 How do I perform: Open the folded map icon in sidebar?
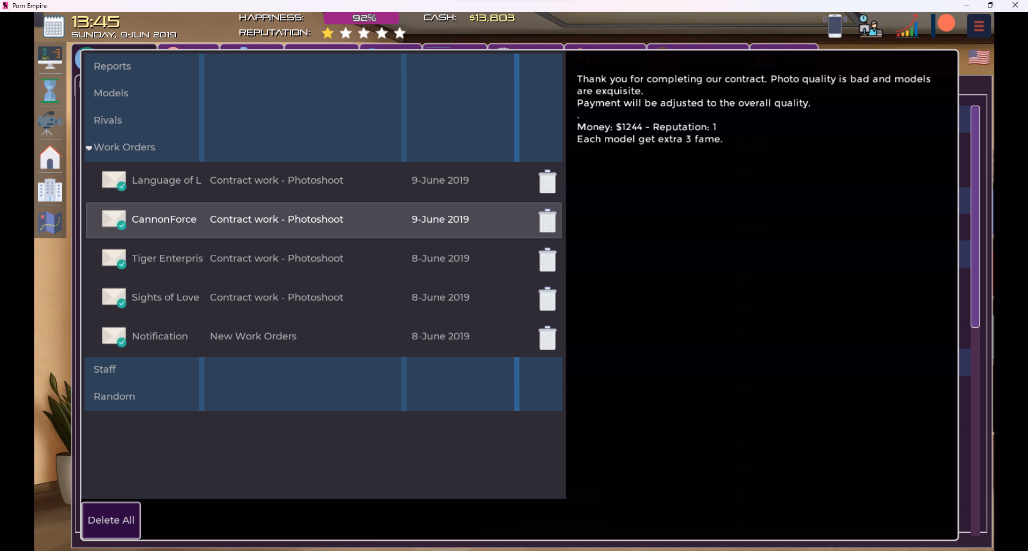click(x=50, y=223)
